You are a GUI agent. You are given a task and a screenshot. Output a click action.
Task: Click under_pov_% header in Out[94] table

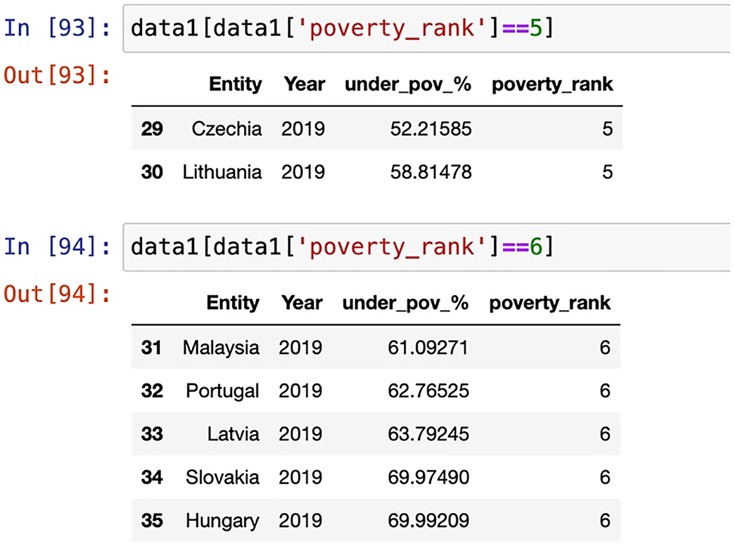pos(406,303)
